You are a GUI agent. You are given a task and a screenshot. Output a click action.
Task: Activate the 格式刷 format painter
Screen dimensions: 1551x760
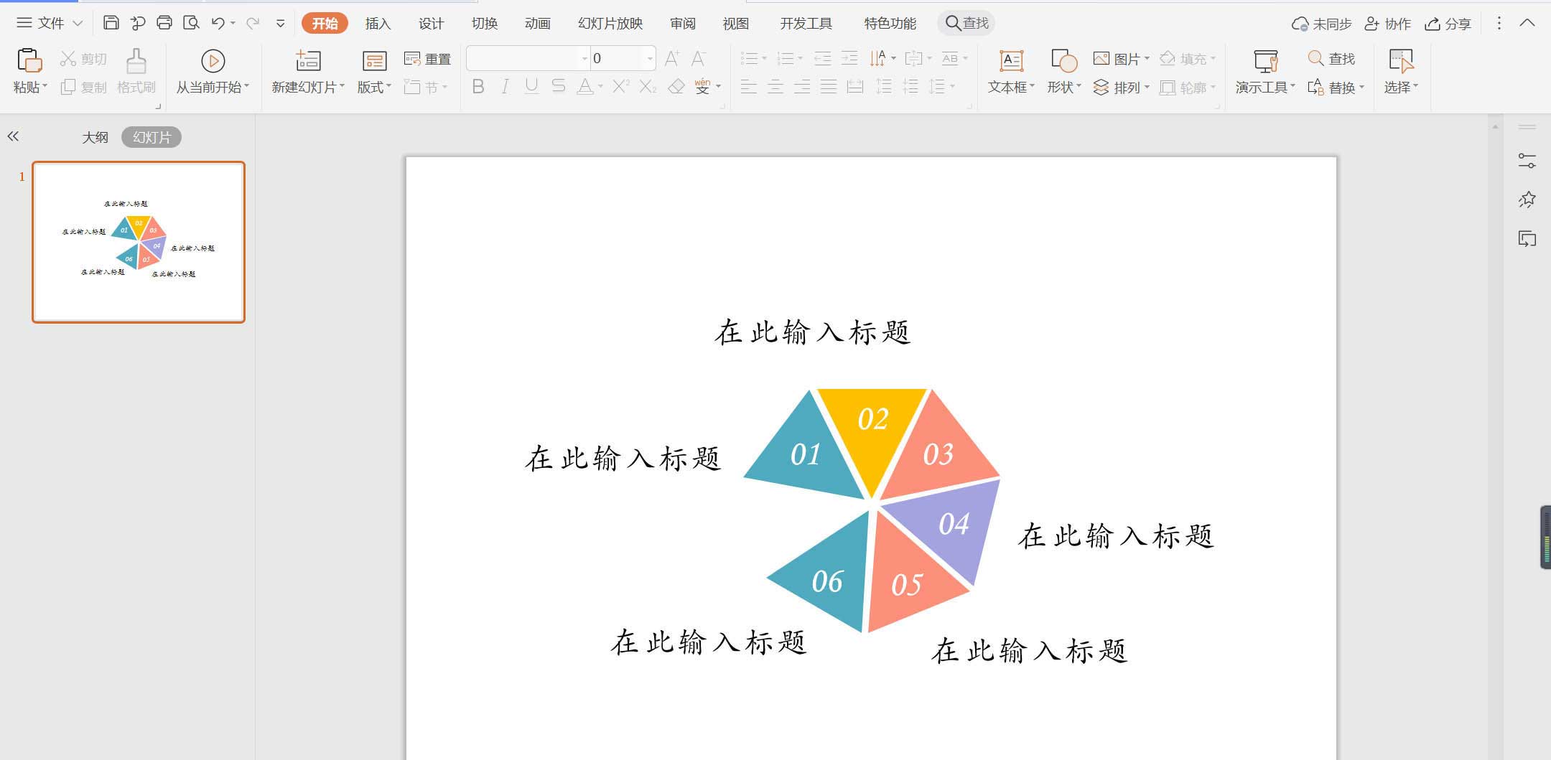click(x=136, y=72)
